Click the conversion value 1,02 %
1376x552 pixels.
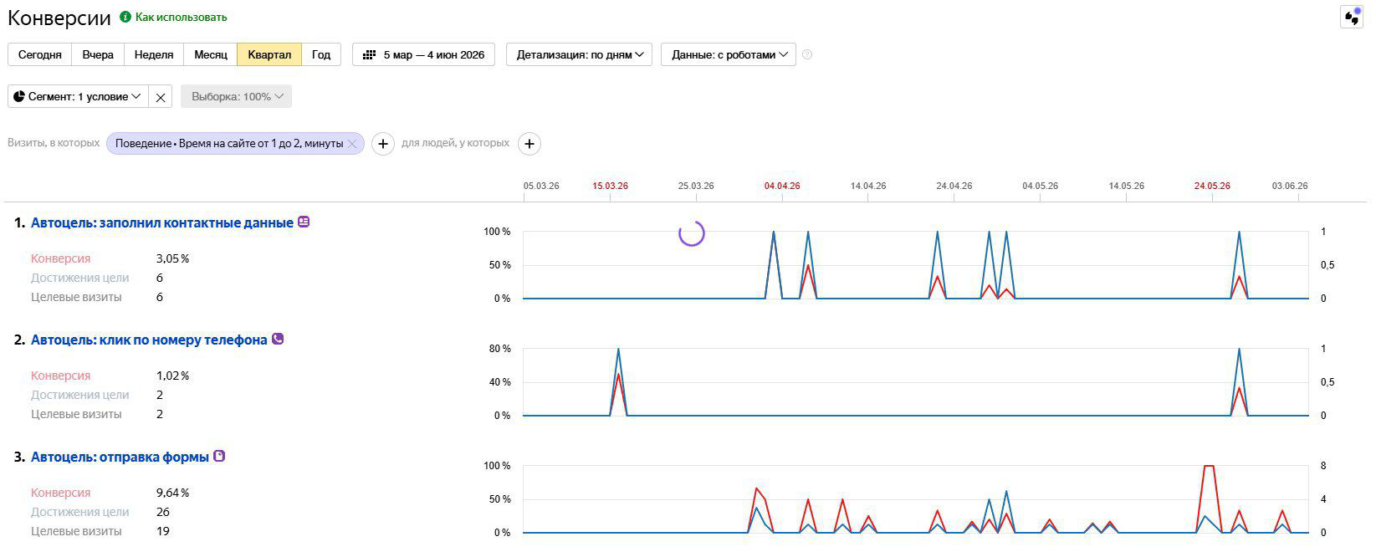(x=173, y=376)
